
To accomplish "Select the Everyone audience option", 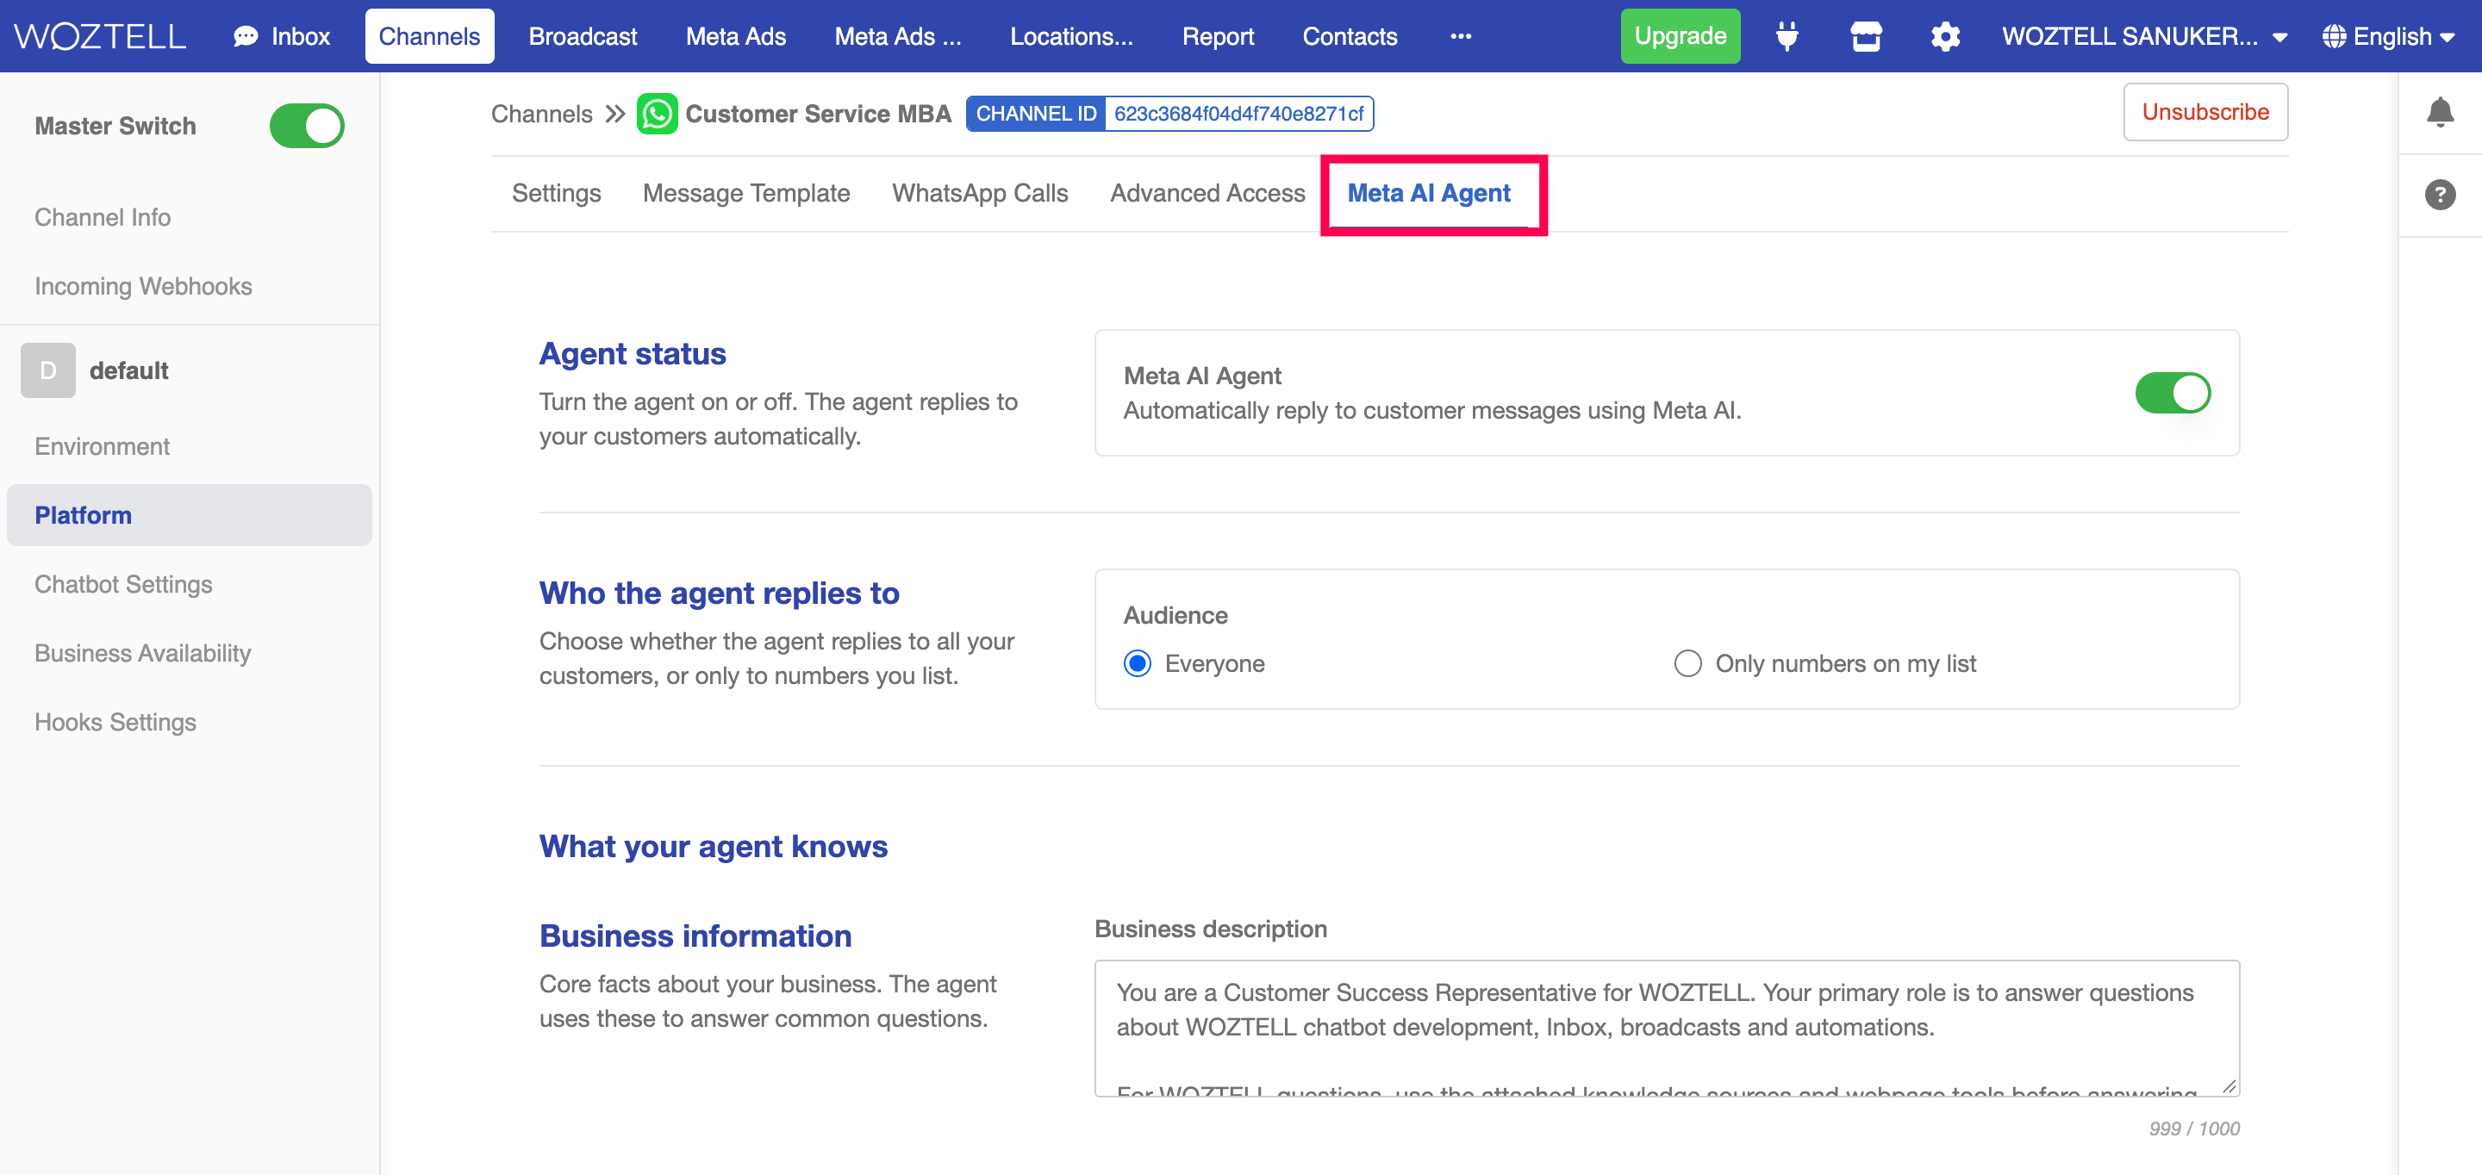I will pyautogui.click(x=1138, y=663).
